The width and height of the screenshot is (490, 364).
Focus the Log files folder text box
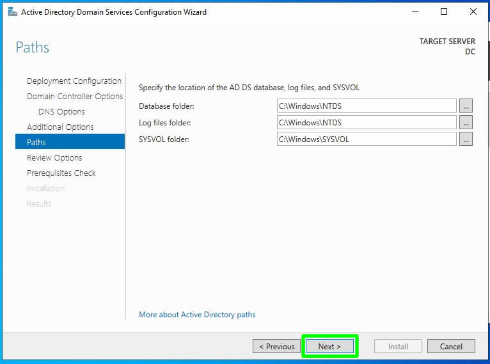click(x=367, y=122)
